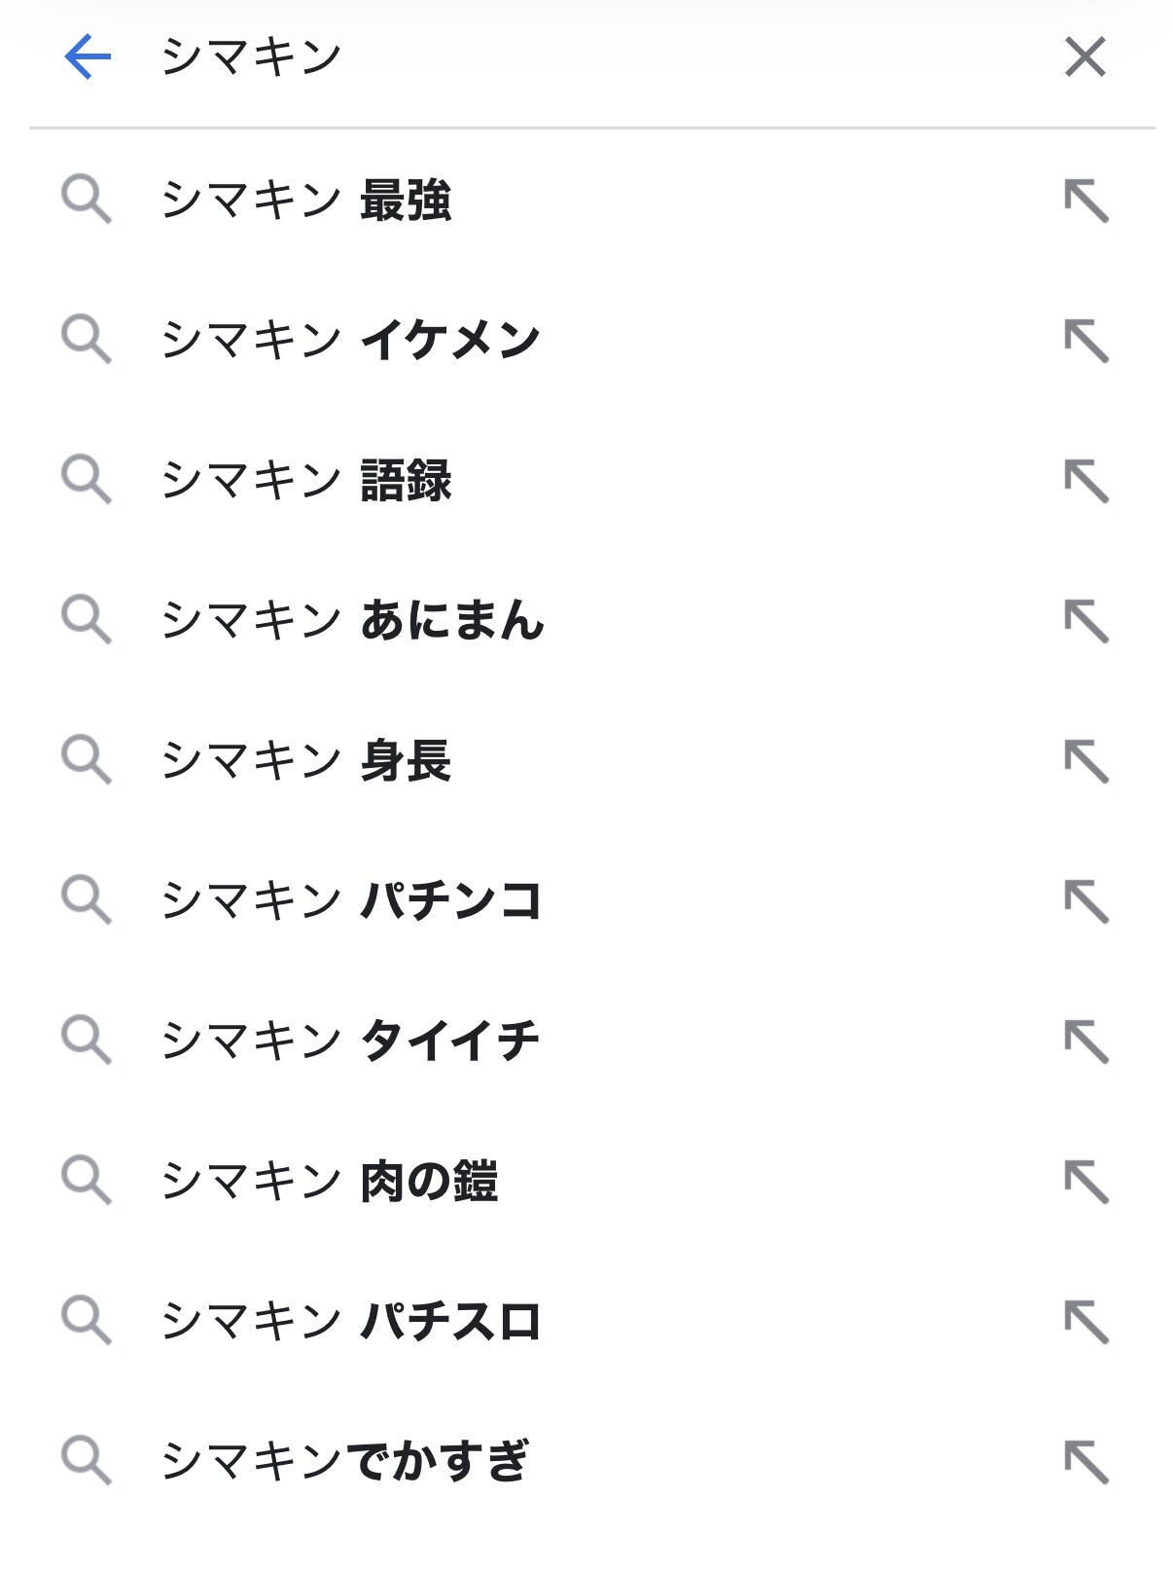Tap arrow icon on パチンコ suggestion row
1173x1572 pixels.
point(1085,900)
